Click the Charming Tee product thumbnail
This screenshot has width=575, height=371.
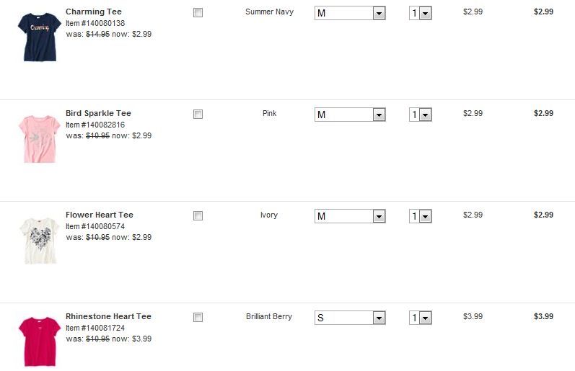tap(36, 27)
